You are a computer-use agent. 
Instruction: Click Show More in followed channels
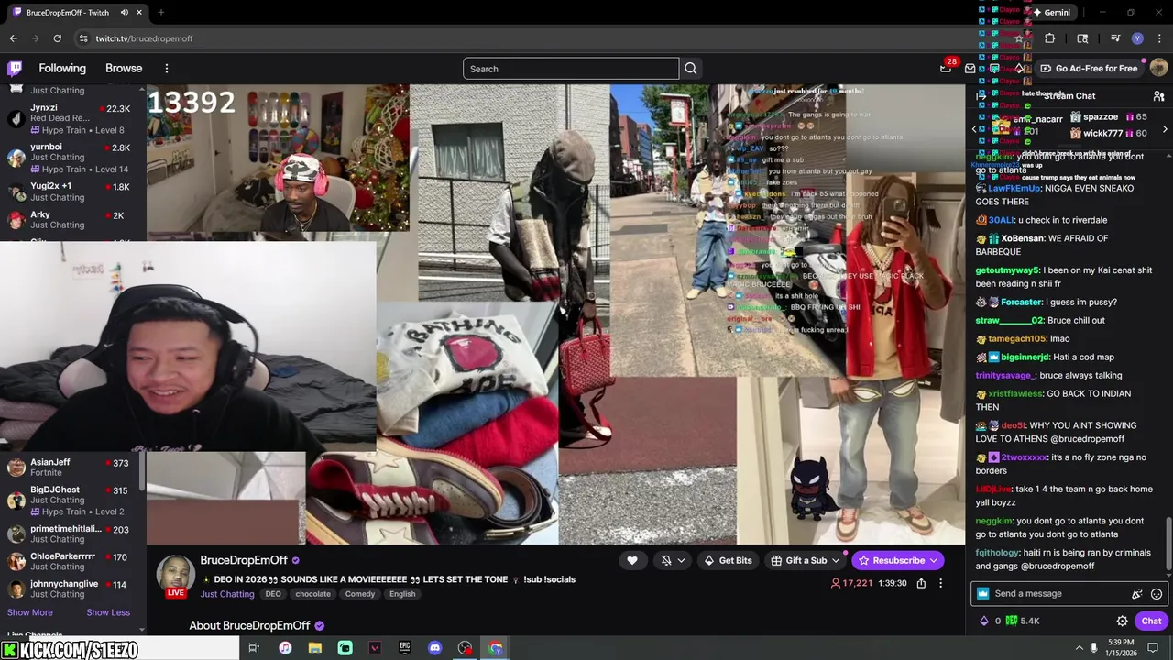coord(30,612)
